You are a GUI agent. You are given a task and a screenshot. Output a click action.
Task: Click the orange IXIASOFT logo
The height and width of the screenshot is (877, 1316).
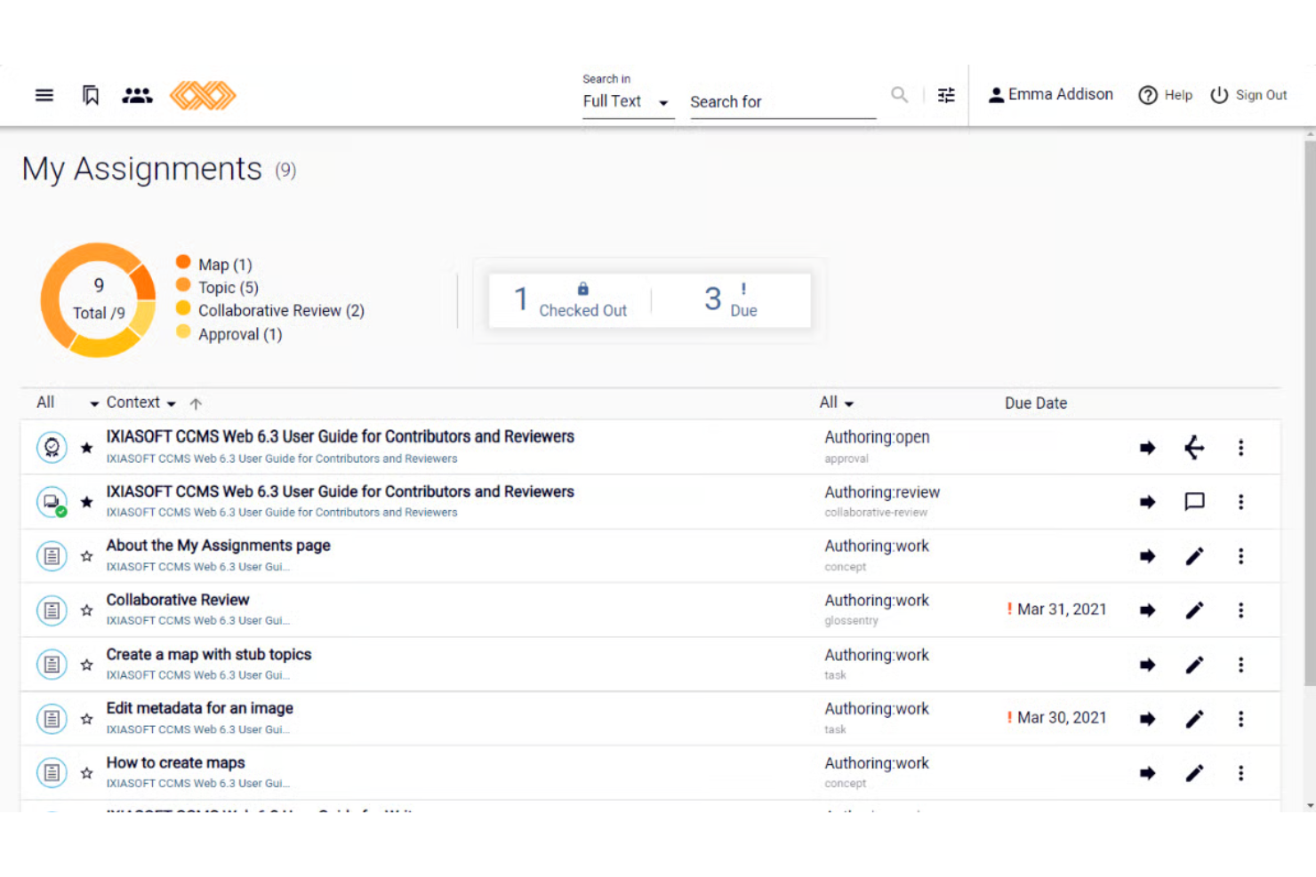(x=203, y=95)
